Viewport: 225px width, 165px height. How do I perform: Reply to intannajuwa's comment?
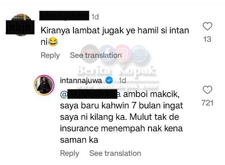[70, 153]
